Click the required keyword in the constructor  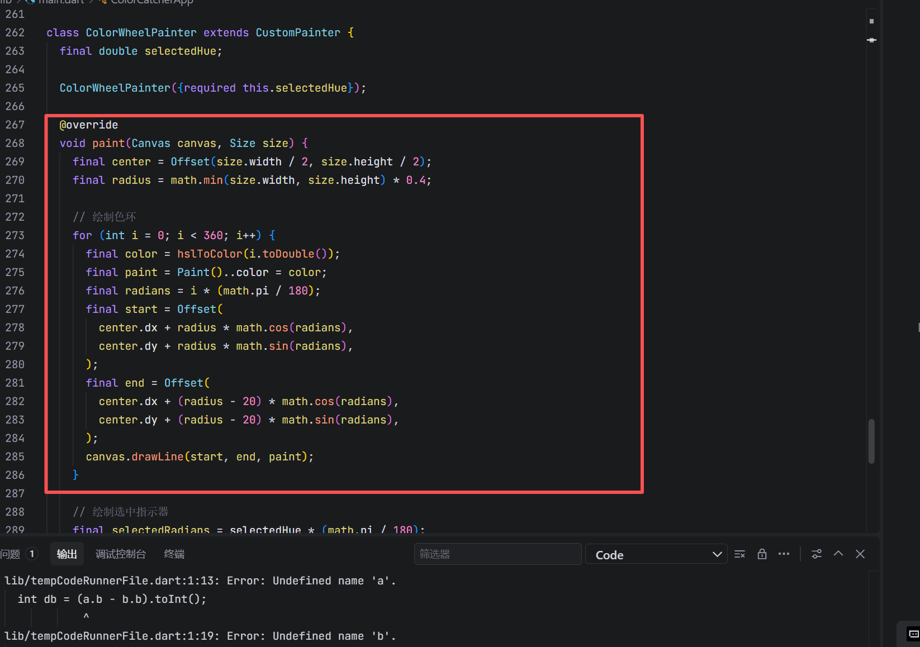pyautogui.click(x=210, y=88)
